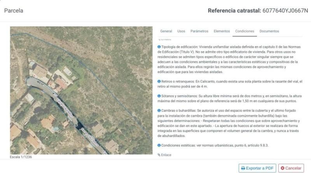This screenshot has width=311, height=173.
Task: Click the 'Escala 1/1236' label
Action: click(x=21, y=157)
